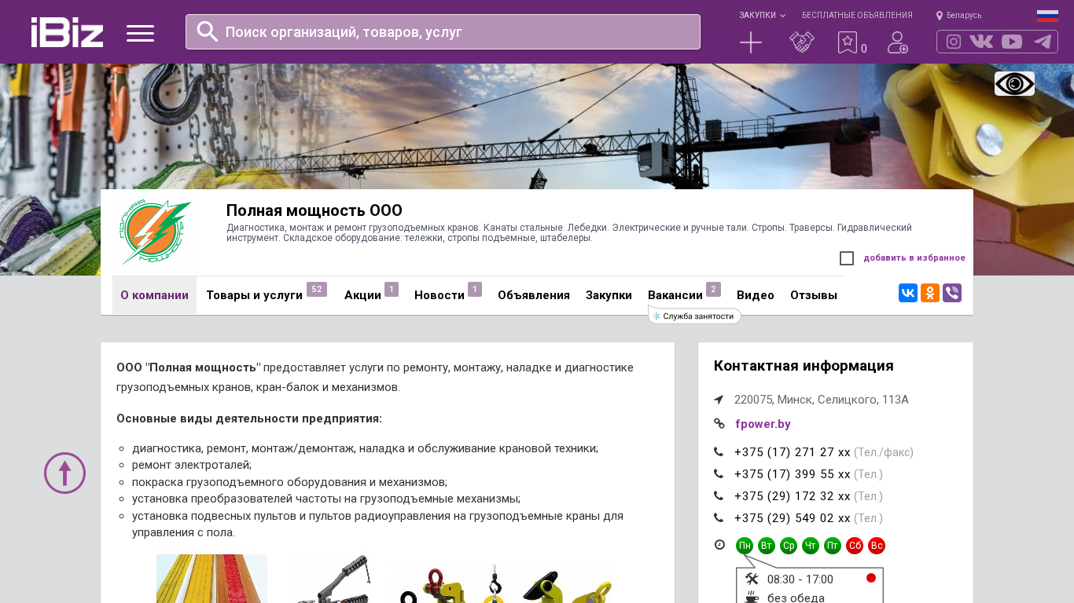Open Бесплатные объявления link
The height and width of the screenshot is (603, 1074).
pos(857,16)
